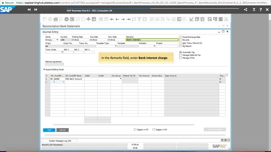Click the Print toolbar icon
The width and height of the screenshot is (271, 152).
coord(50,19)
